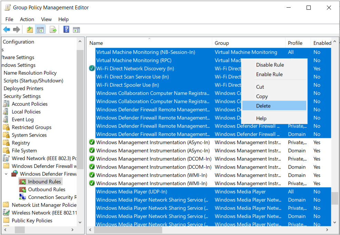This screenshot has width=340, height=235.
Task: Click scroll-up arrow of rules list scrollbar
Action: [334, 41]
